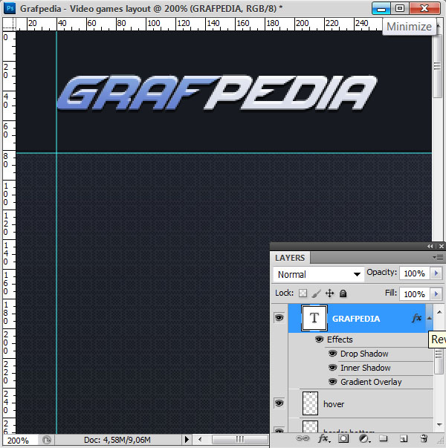This screenshot has width=446, height=448.
Task: Create a new layer
Action: pos(404,438)
